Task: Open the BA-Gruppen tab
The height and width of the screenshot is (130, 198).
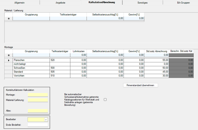Action: click(183, 3)
